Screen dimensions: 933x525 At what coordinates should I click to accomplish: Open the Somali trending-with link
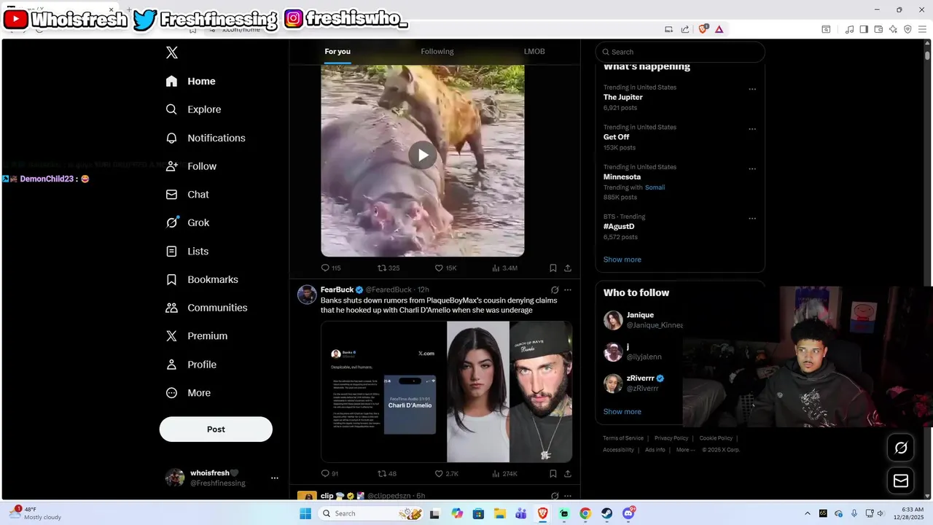[x=655, y=187]
